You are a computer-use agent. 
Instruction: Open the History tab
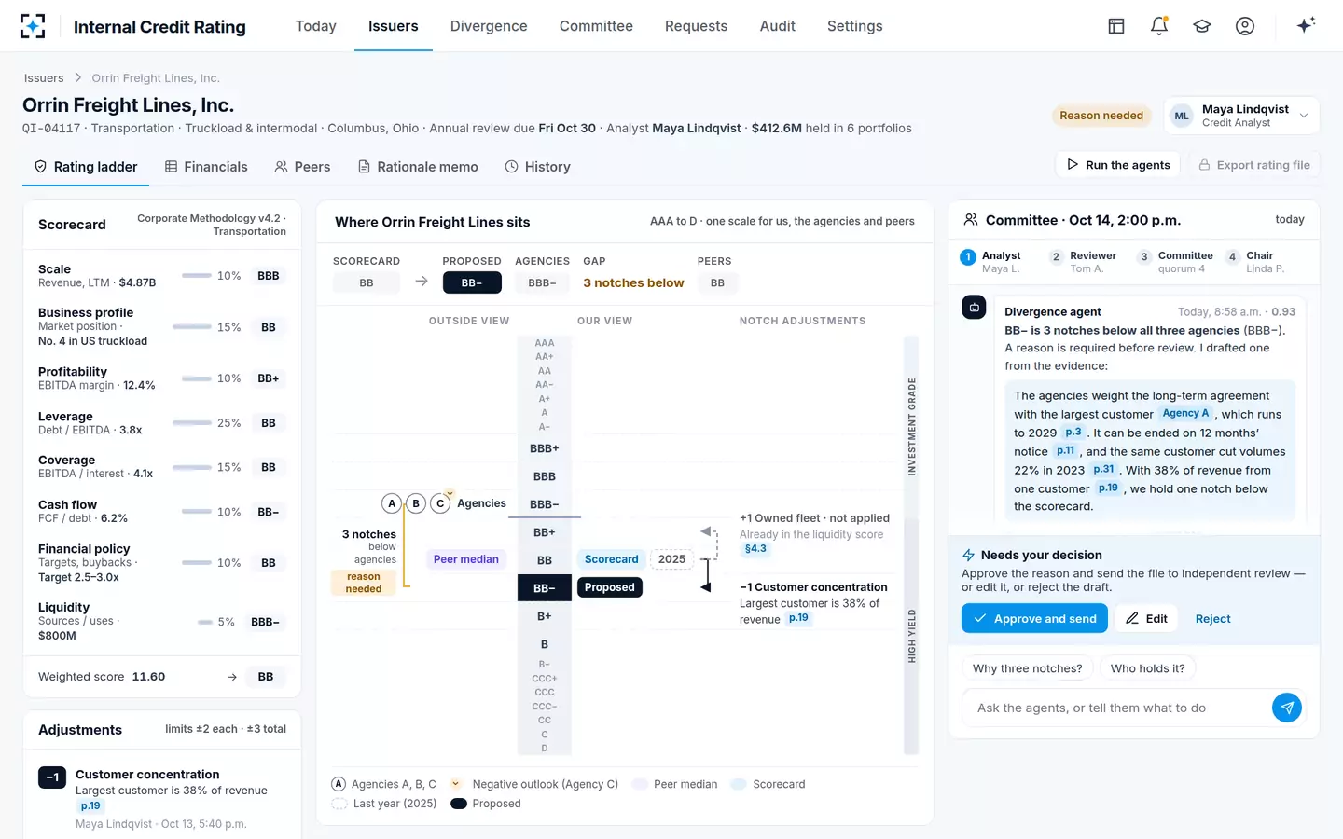click(x=538, y=167)
